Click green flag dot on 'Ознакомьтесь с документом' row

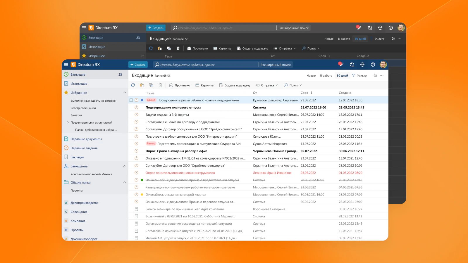tap(142, 180)
